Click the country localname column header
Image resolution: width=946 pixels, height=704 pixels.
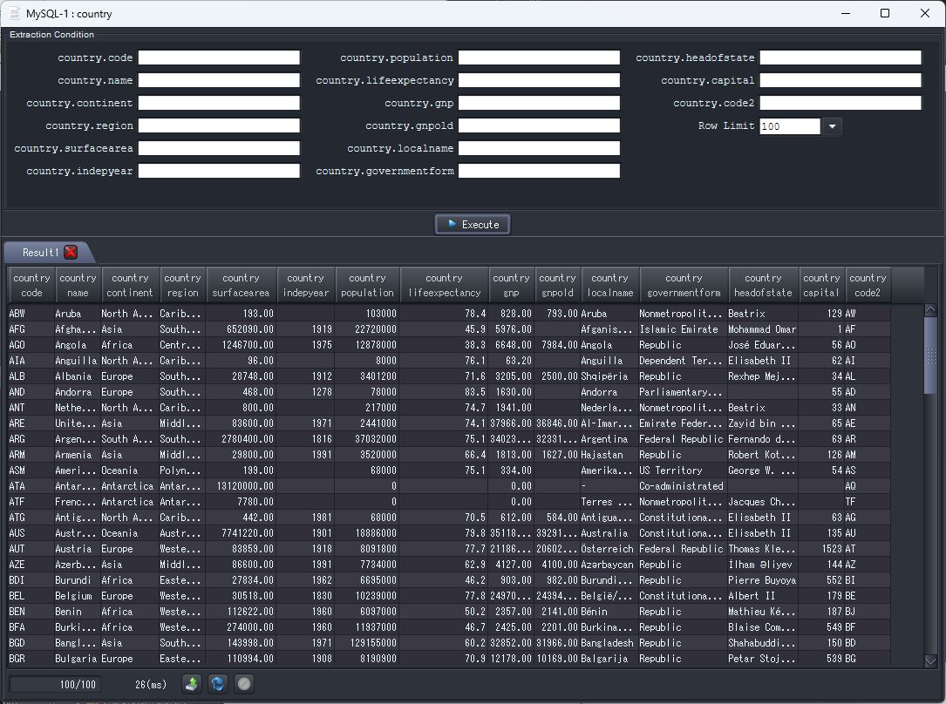coord(610,285)
